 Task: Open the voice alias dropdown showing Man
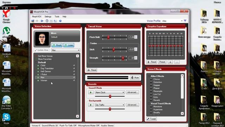66,50
